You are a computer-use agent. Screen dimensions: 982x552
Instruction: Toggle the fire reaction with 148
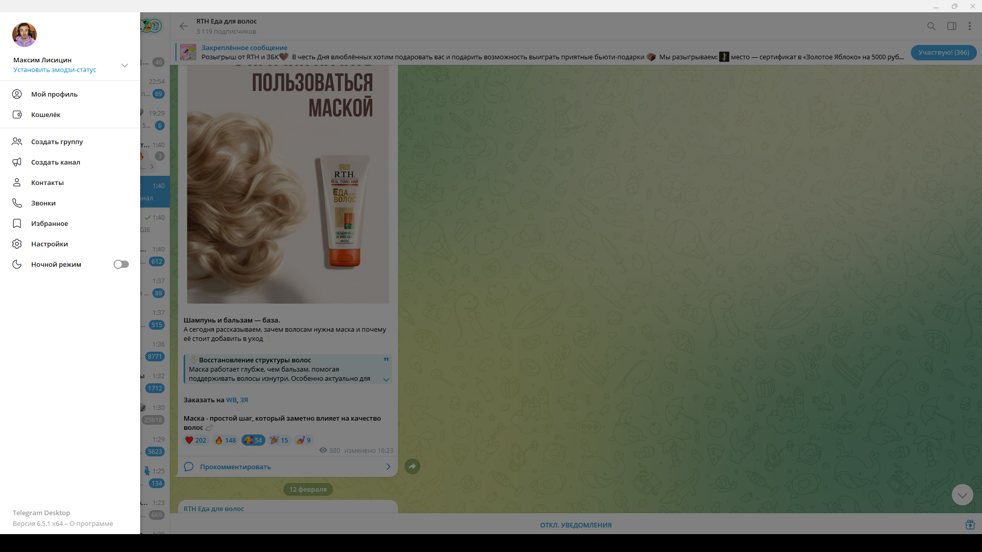[x=226, y=440]
